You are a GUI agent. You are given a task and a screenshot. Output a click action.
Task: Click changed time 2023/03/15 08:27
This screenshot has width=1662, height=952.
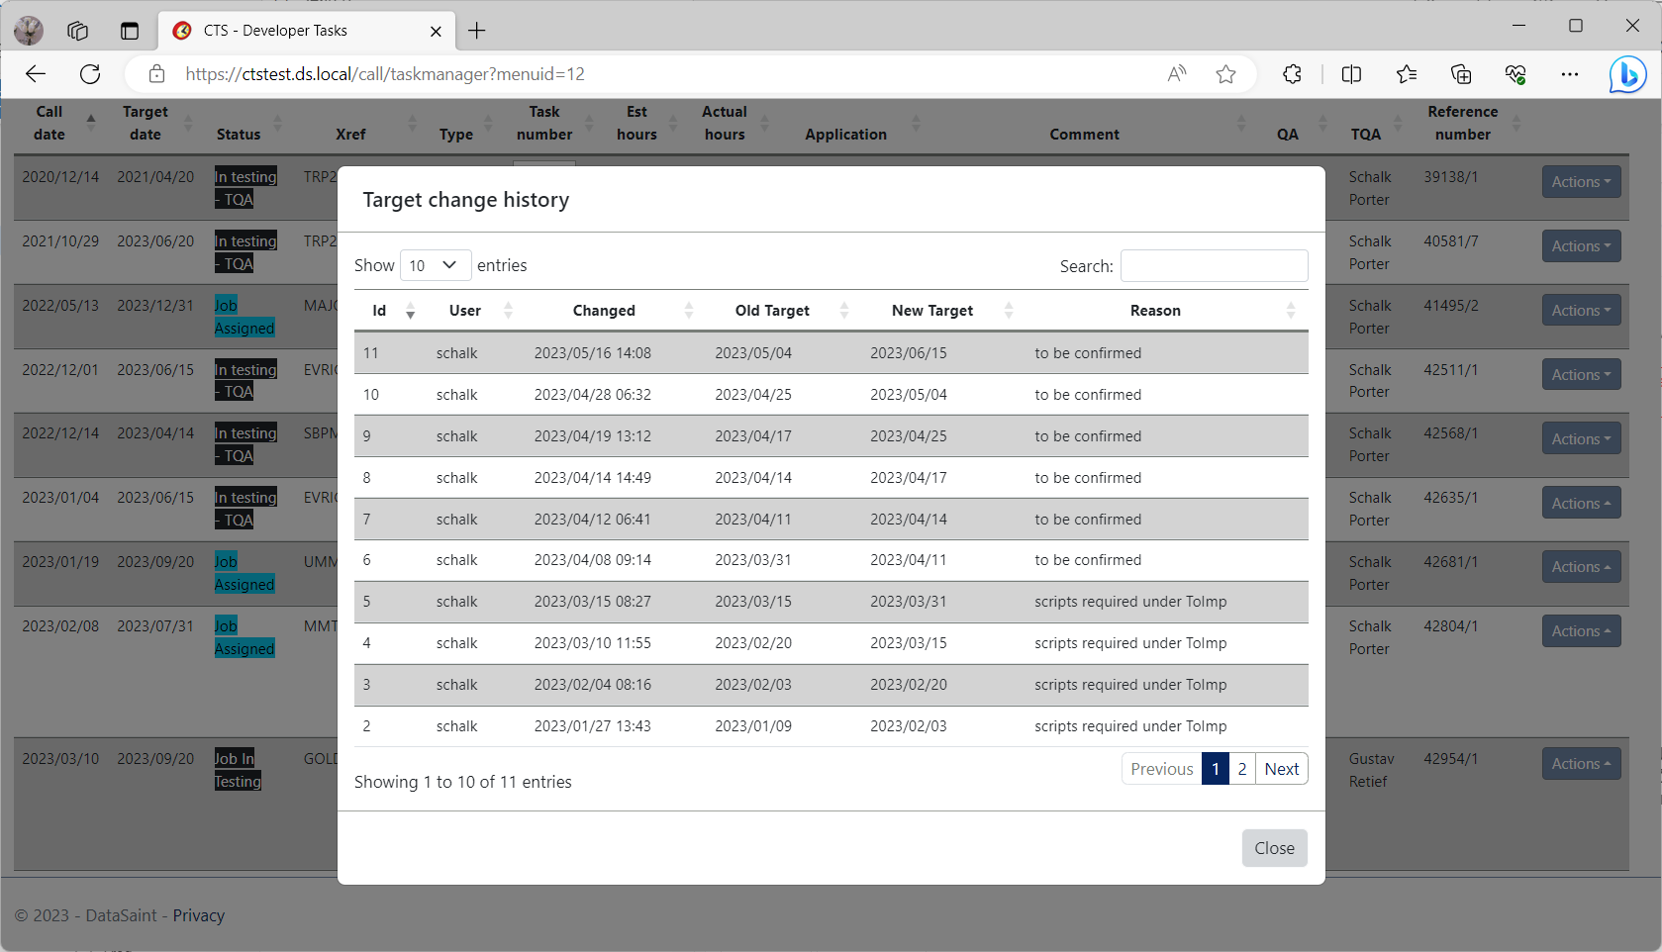[592, 602]
